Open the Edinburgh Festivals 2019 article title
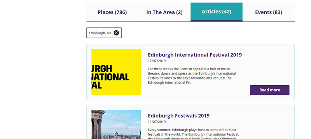This screenshot has width=311, height=139. tap(178, 115)
